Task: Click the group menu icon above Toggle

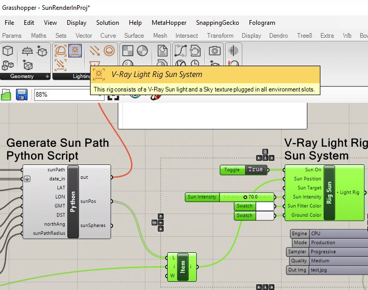Action: coord(265,151)
